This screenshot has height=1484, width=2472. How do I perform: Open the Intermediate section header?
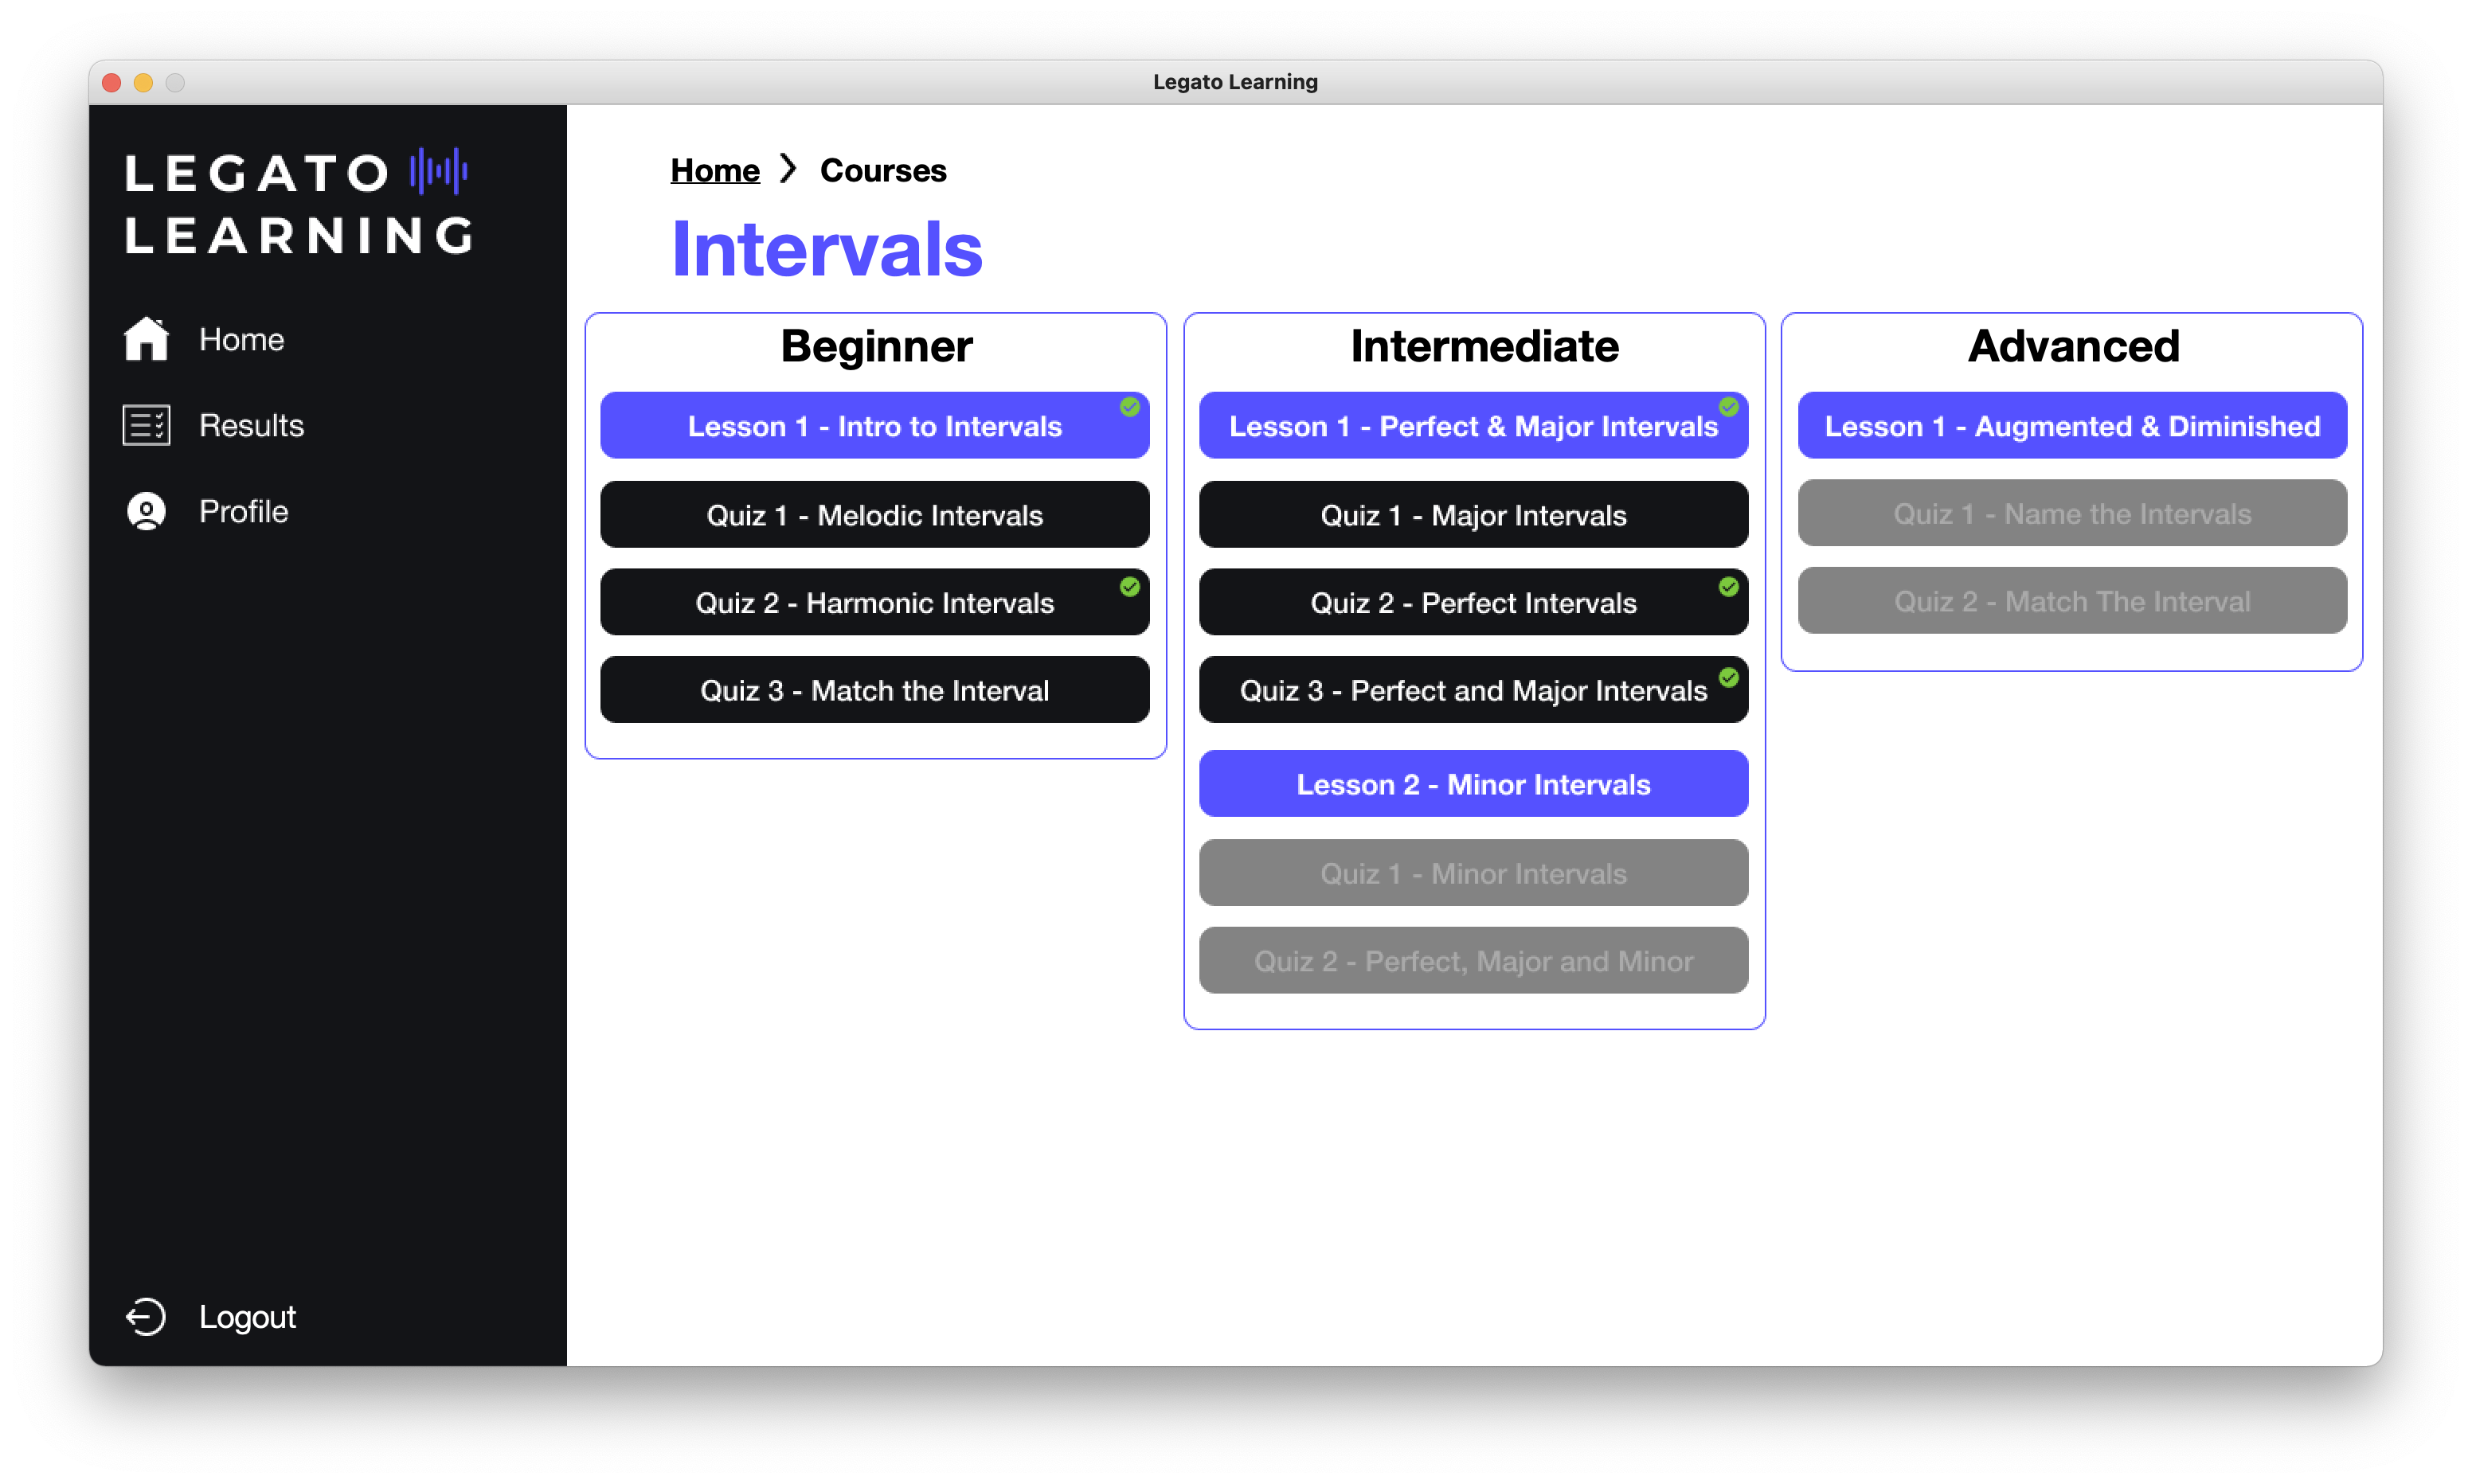click(x=1484, y=346)
